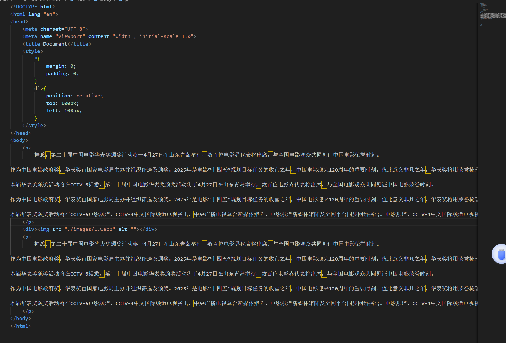Click the div selector in the style block
Screen dimensions: 506x343
(39, 89)
